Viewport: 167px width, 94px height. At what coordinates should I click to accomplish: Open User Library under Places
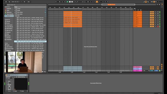(9, 47)
